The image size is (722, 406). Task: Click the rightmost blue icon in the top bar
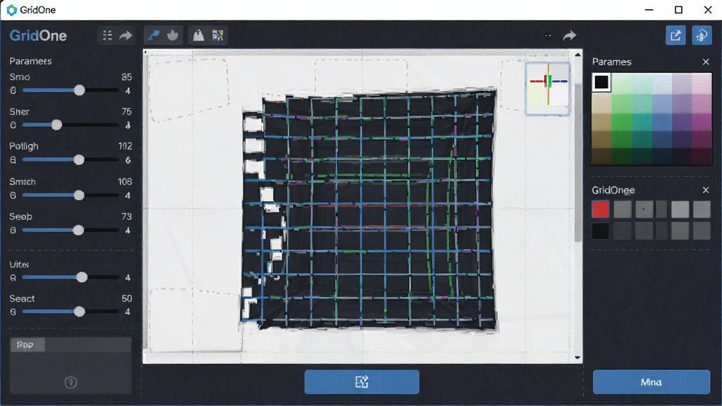[x=702, y=35]
